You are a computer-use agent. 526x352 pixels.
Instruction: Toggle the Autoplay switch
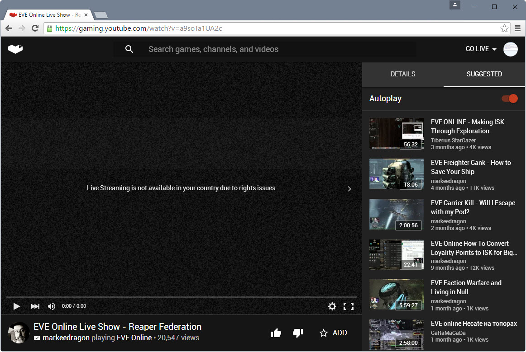click(x=510, y=99)
